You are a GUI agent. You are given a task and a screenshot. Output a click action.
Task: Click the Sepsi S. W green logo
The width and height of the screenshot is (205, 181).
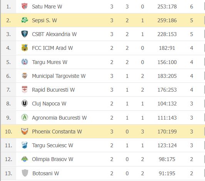[x=25, y=20]
